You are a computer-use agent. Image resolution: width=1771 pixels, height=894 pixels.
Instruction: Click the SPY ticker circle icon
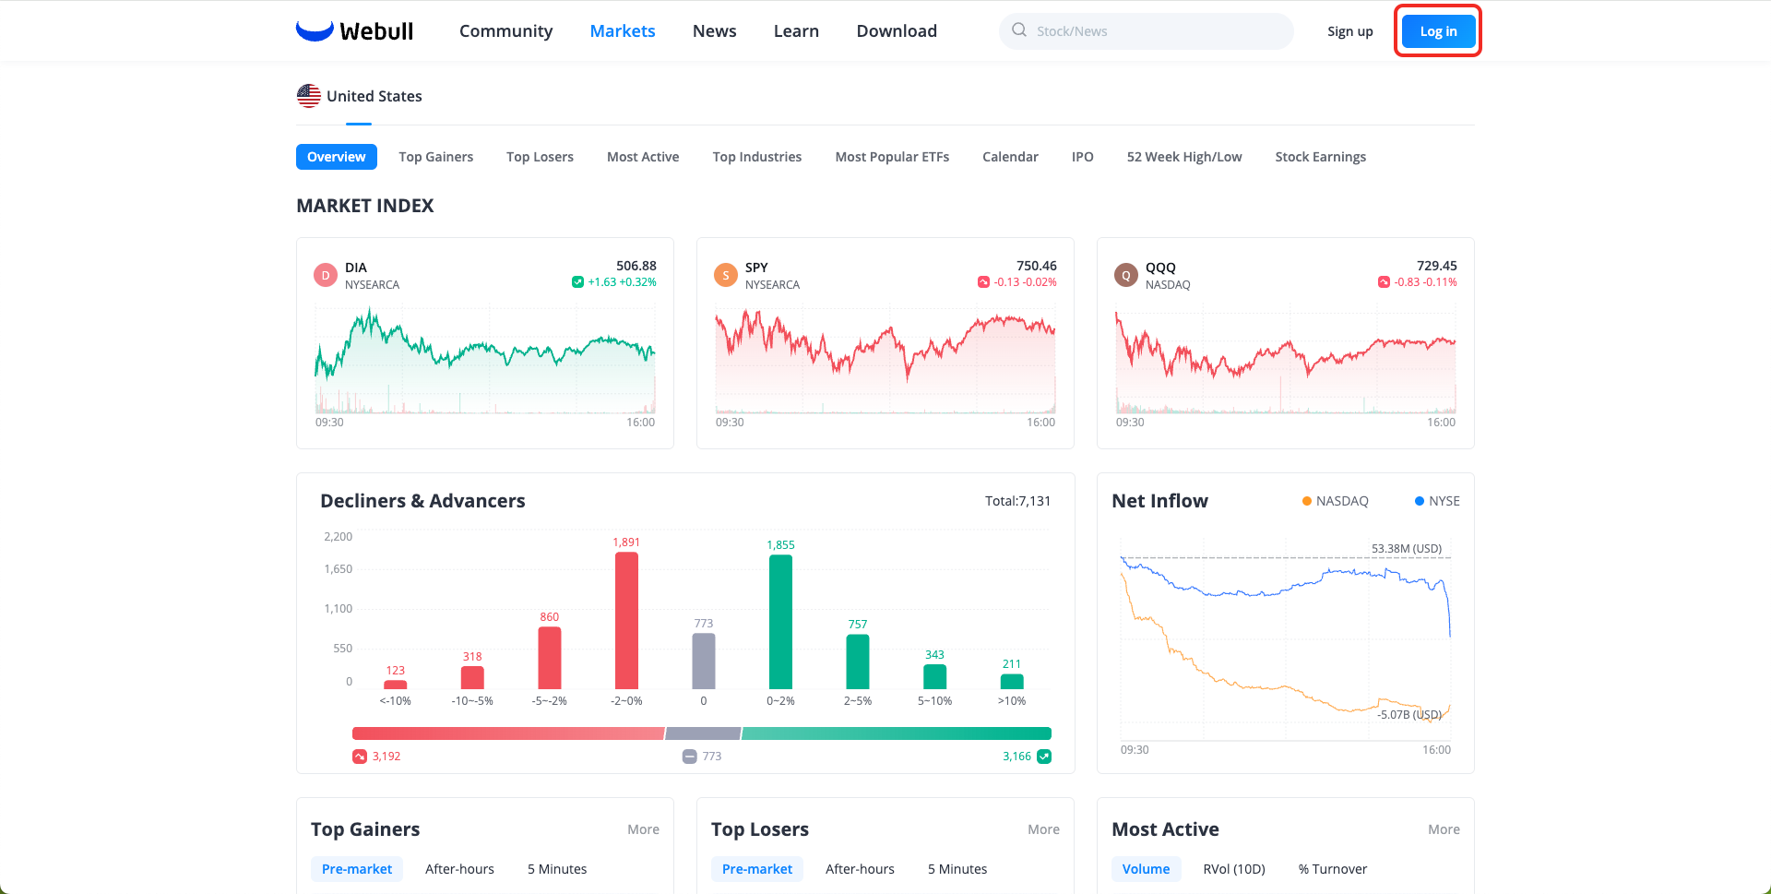point(726,275)
